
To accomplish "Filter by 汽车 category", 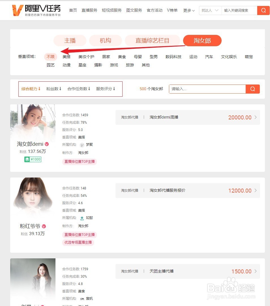I will click(209, 57).
